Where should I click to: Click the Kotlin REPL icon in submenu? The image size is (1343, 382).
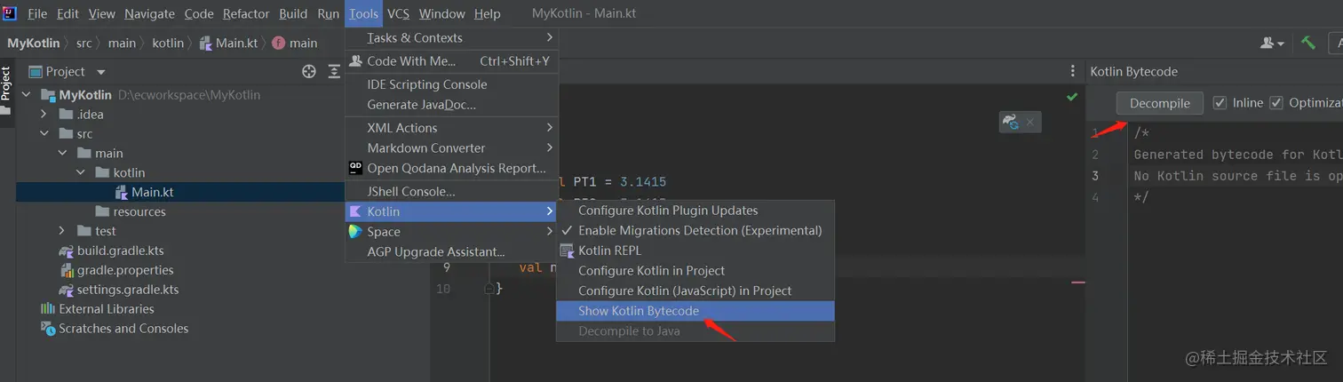coord(567,251)
